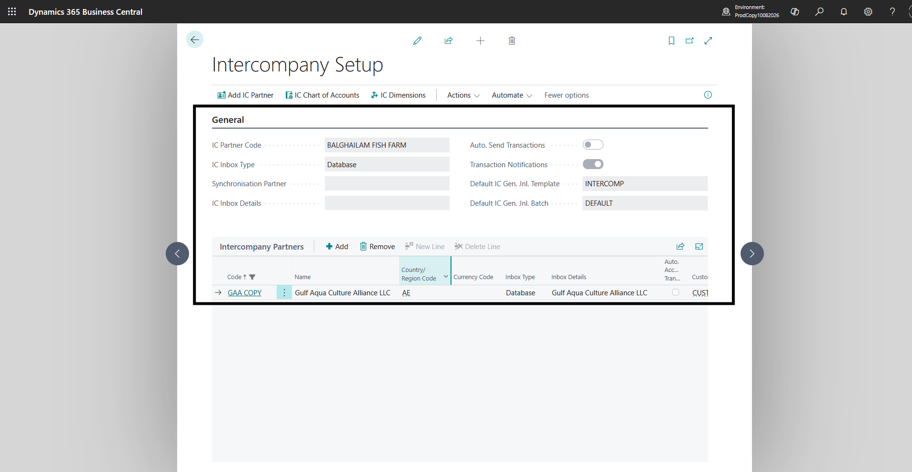Click share icon in Intercompany Partners
This screenshot has height=472, width=912.
(681, 246)
